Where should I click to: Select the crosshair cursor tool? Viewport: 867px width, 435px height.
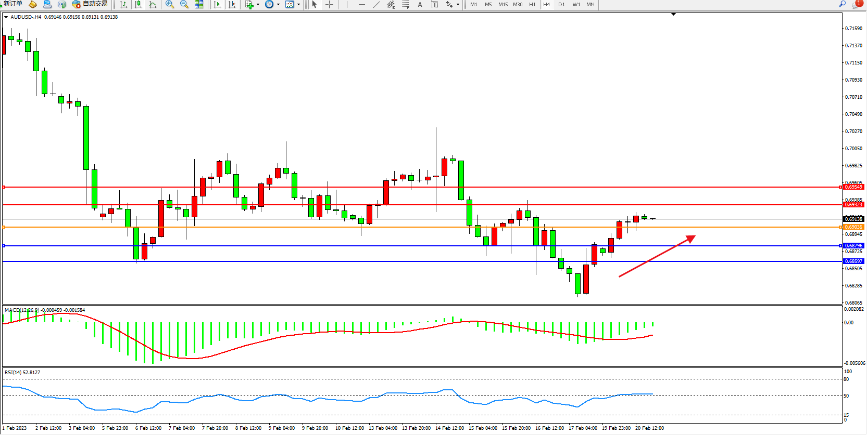click(x=329, y=5)
